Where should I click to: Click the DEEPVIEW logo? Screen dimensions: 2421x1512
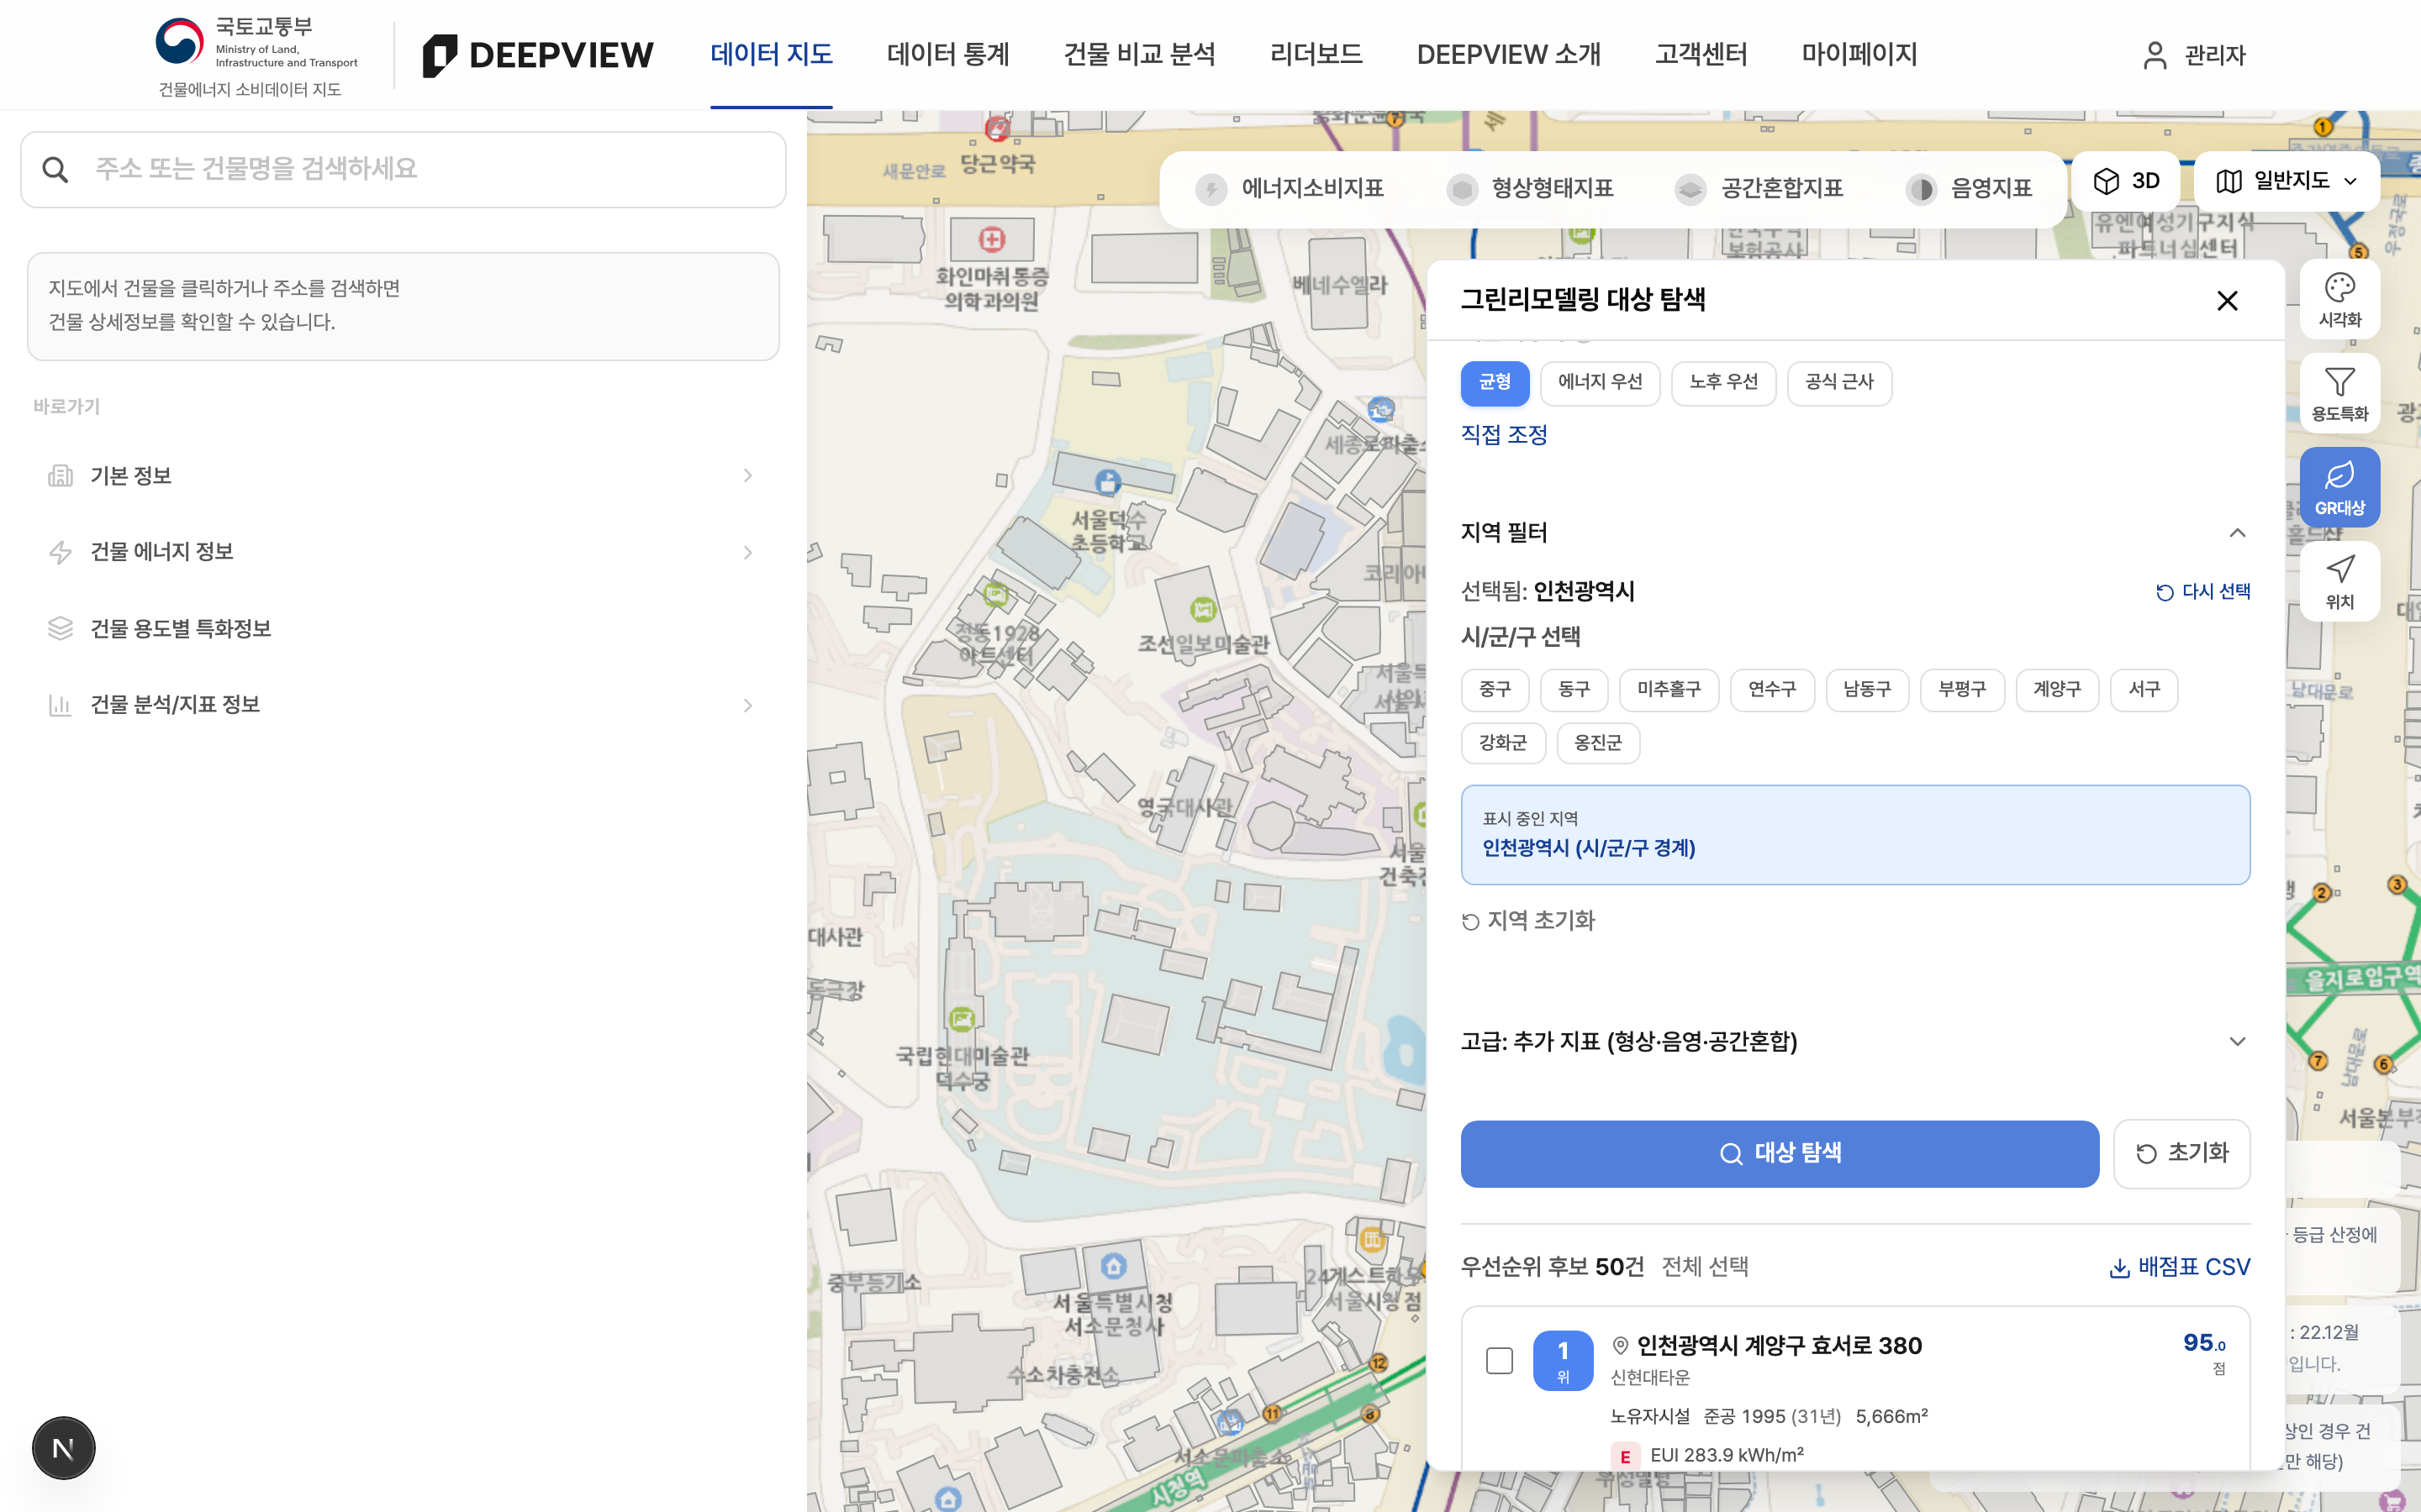tap(537, 55)
